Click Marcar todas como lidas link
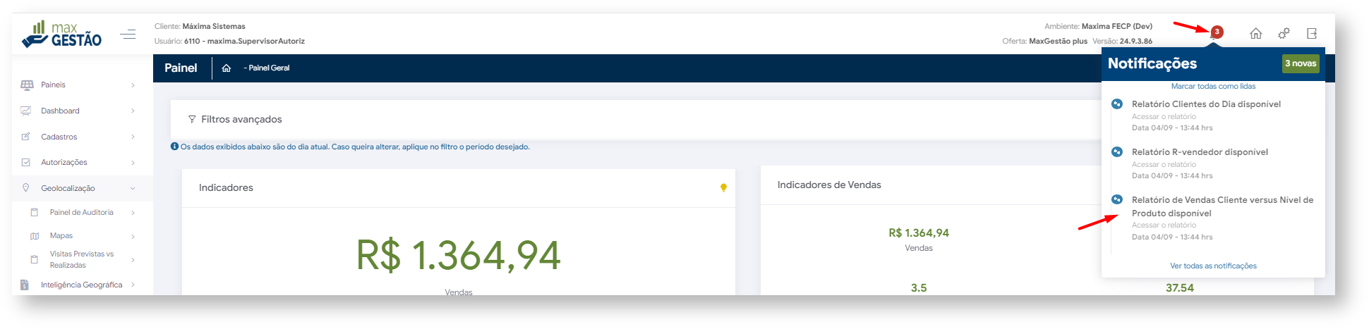 1213,87
